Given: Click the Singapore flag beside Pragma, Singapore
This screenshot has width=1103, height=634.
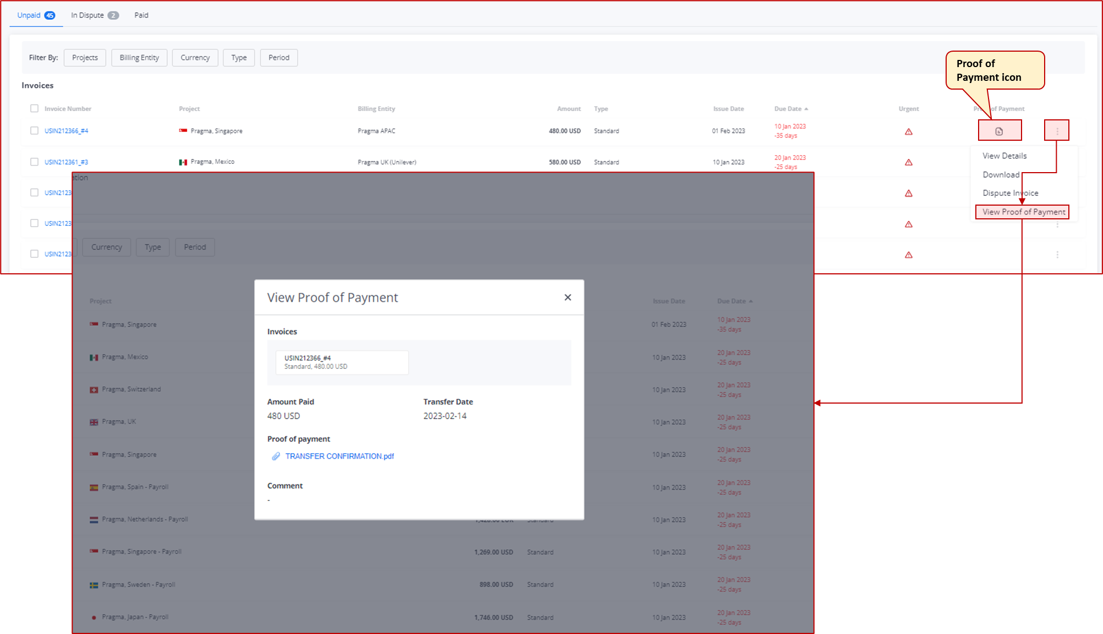Looking at the screenshot, I should pyautogui.click(x=183, y=131).
